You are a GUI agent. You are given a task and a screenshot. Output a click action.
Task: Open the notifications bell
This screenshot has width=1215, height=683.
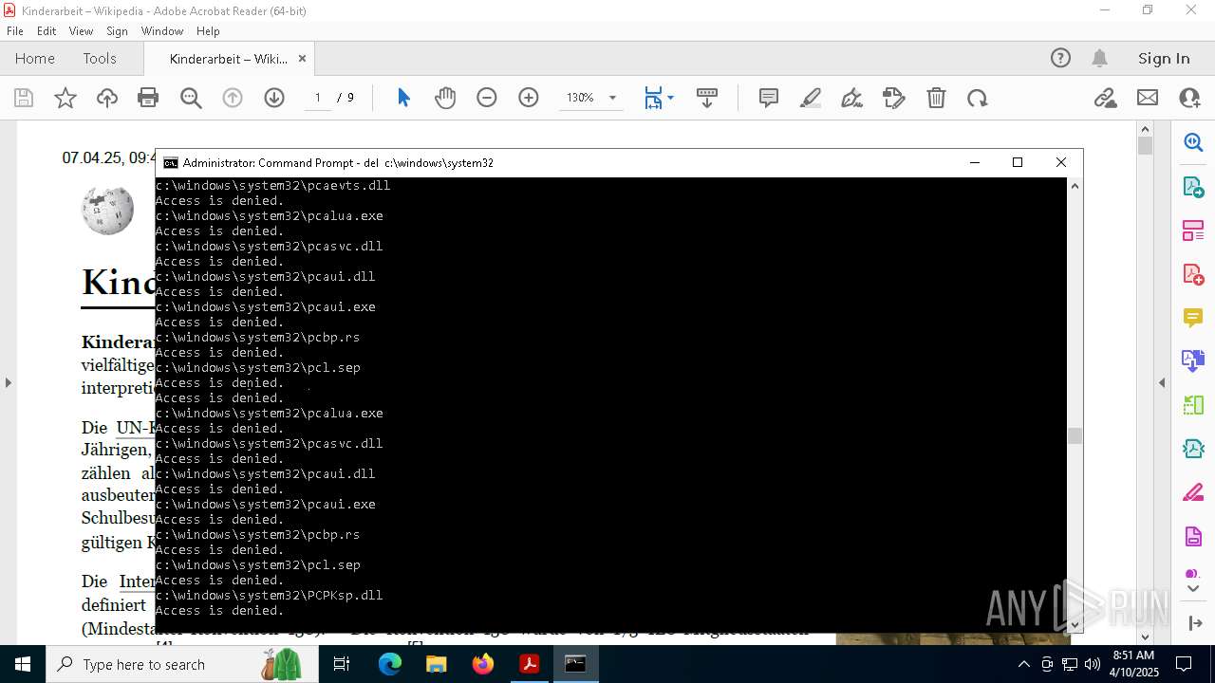(x=1099, y=59)
